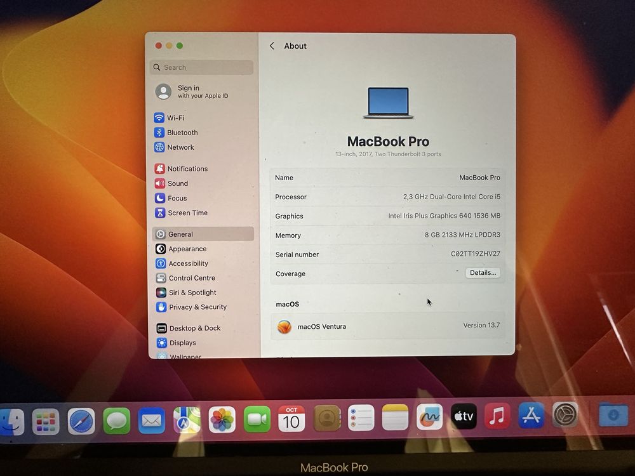Click the MacBook Pro name value
635x476 pixels.
[479, 177]
